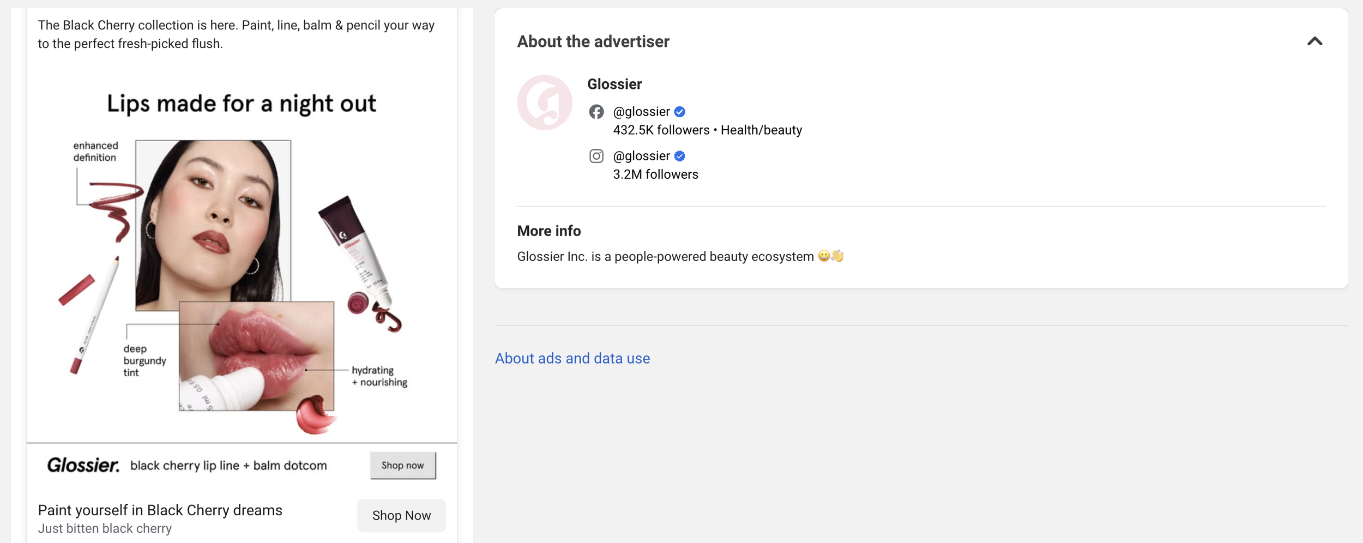Open the Instagram @glossier handle
The image size is (1363, 543).
[641, 156]
